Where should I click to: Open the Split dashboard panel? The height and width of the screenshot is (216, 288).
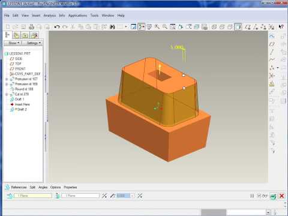[32, 187]
